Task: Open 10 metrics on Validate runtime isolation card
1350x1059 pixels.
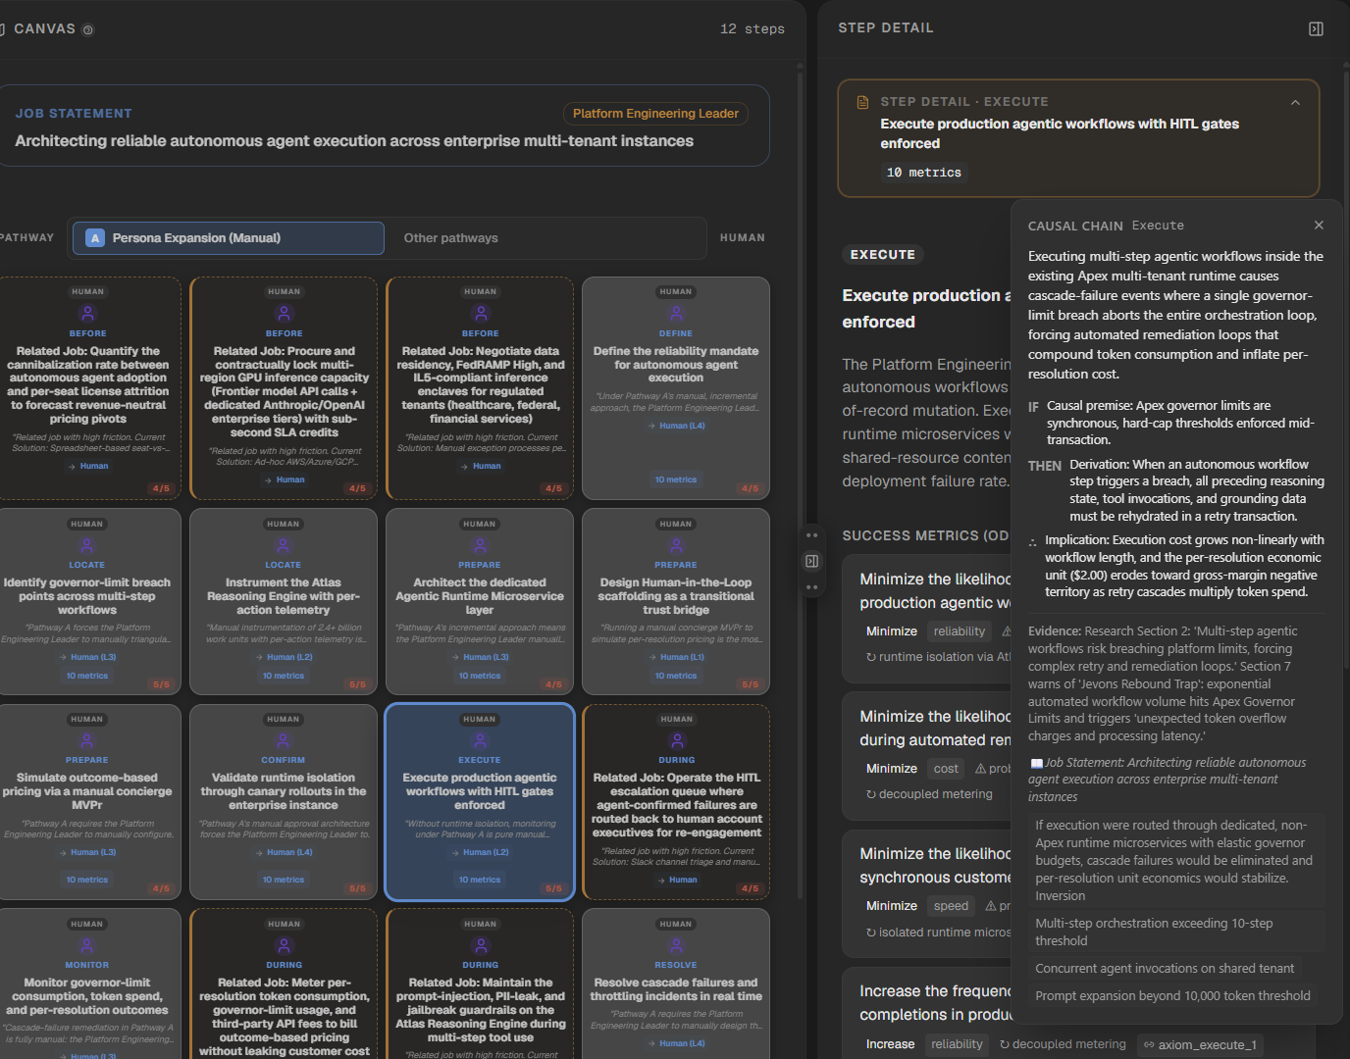Action: [x=284, y=881]
